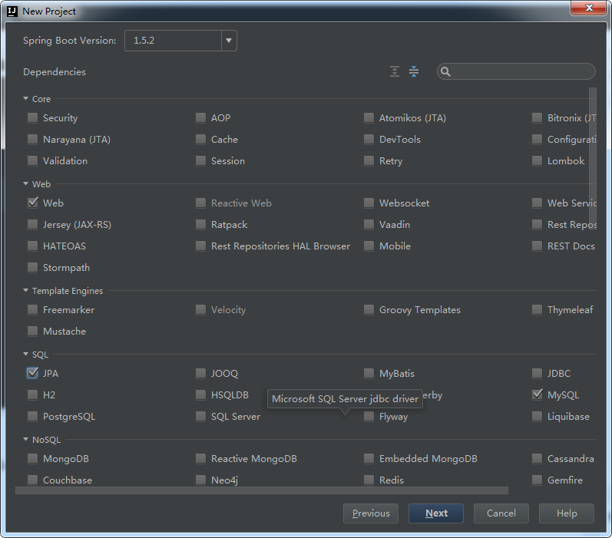
Task: Tick the Session checkbox
Action: click(x=200, y=160)
